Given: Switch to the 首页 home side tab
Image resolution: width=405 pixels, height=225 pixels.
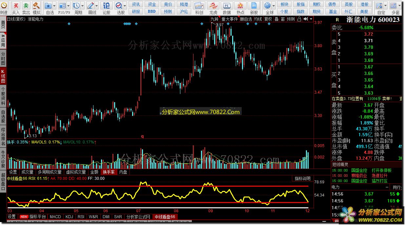Looking at the screenshot, I should (3, 24).
